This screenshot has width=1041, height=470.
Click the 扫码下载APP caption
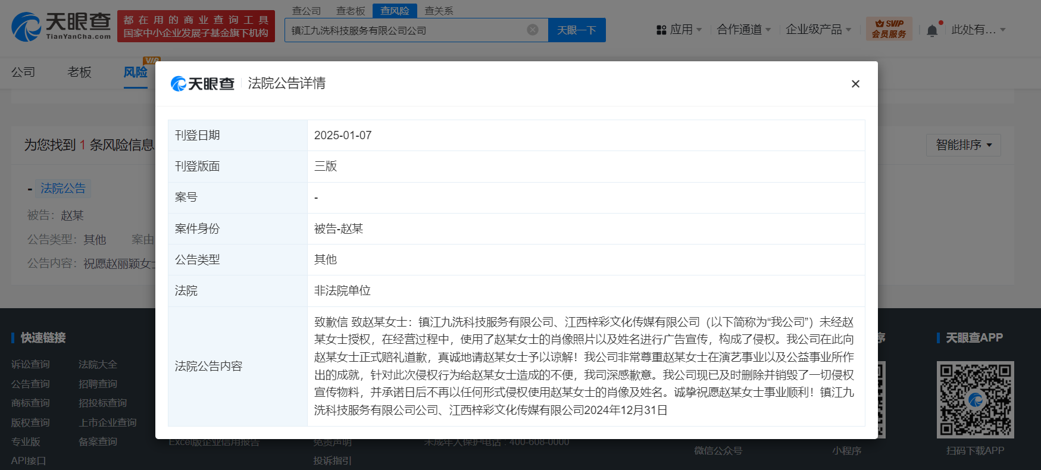click(x=975, y=450)
